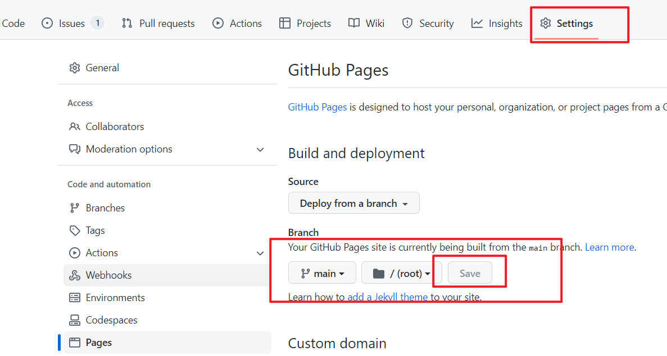
Task: Go to Pull requests tab
Action: point(158,24)
